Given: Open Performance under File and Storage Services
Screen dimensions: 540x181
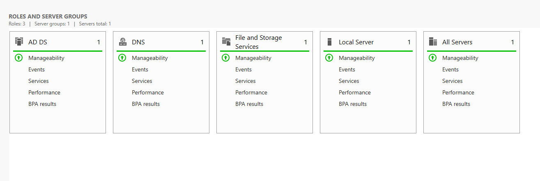Looking at the screenshot, I should coord(251,92).
